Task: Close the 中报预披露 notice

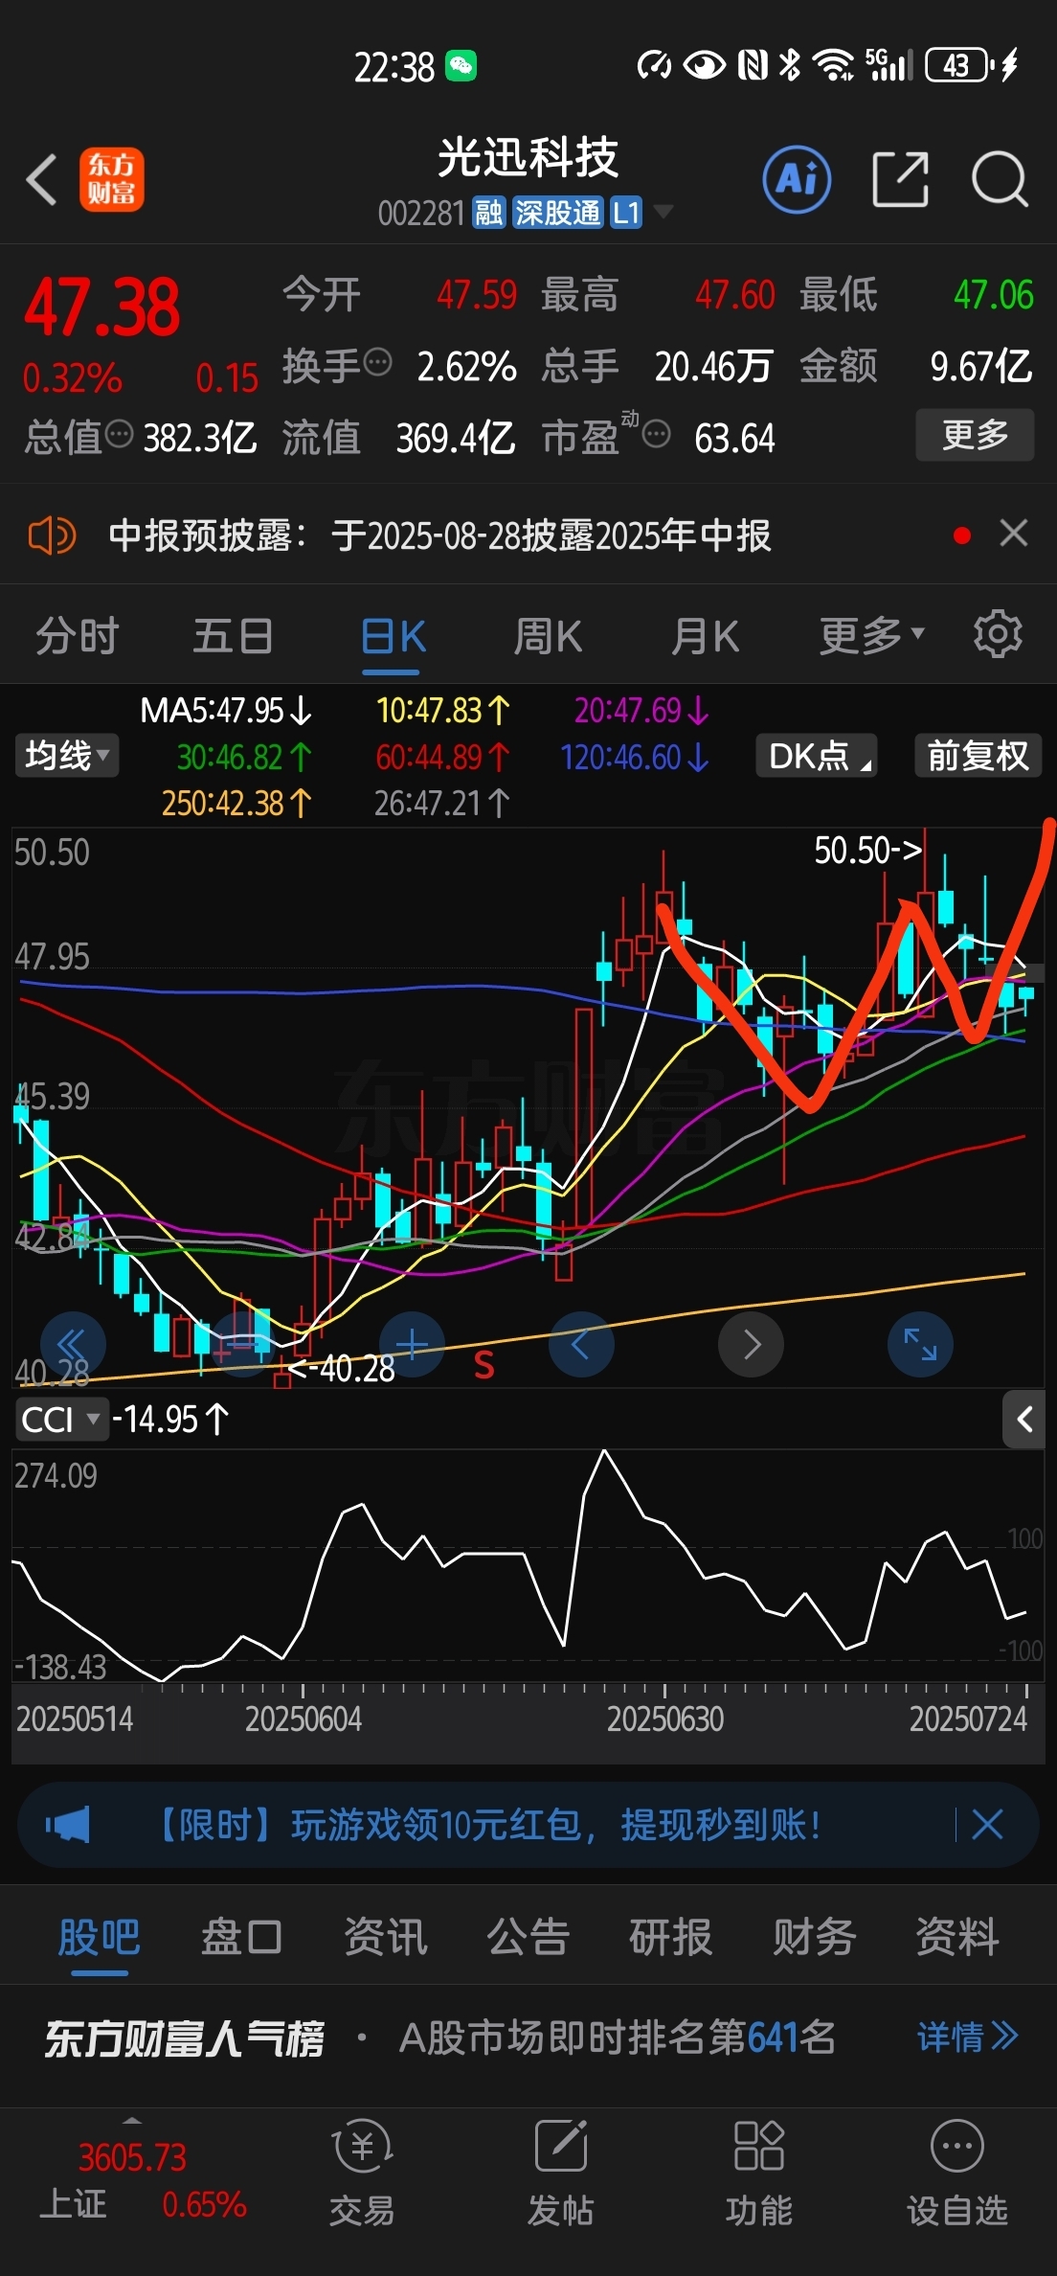Action: 1013,533
